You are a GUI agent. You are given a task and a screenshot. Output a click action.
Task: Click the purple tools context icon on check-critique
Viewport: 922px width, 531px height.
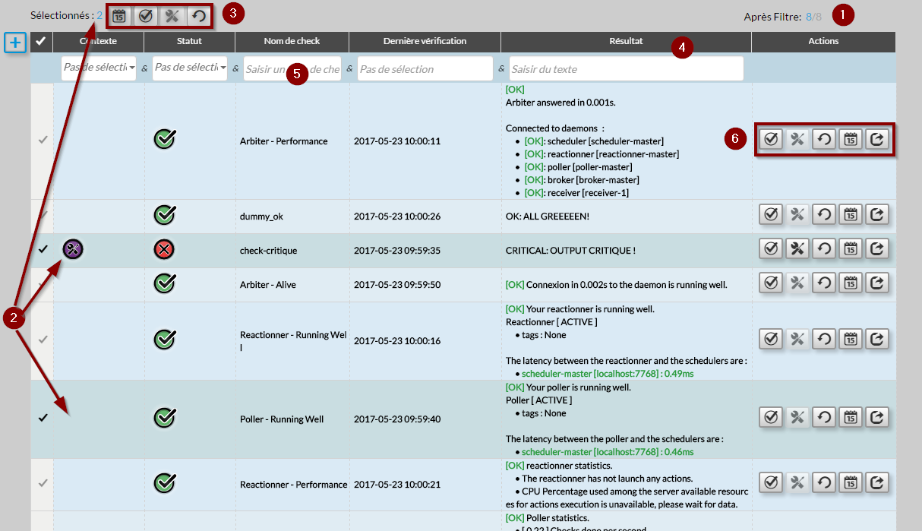pyautogui.click(x=73, y=248)
